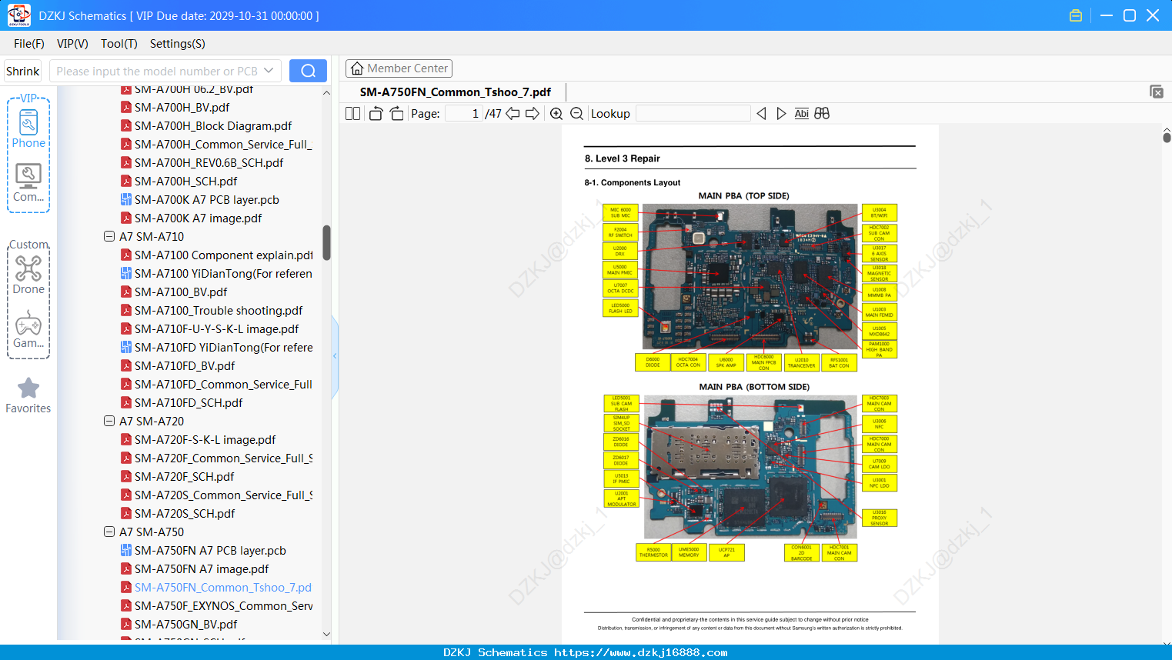Click the Lookup text field

[693, 113]
